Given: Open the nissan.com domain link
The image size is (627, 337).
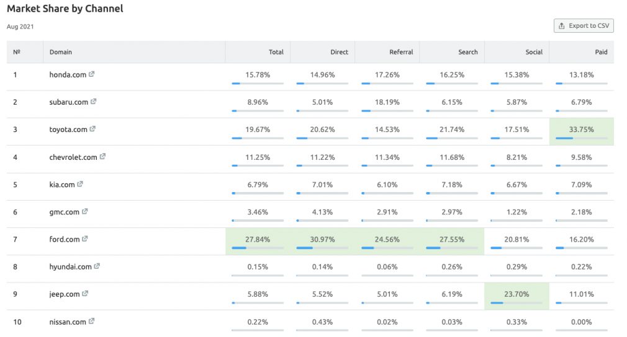Looking at the screenshot, I should pos(68,322).
